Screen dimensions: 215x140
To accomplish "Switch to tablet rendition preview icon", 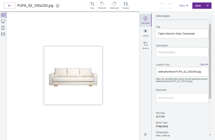I will click(x=3, y=28).
